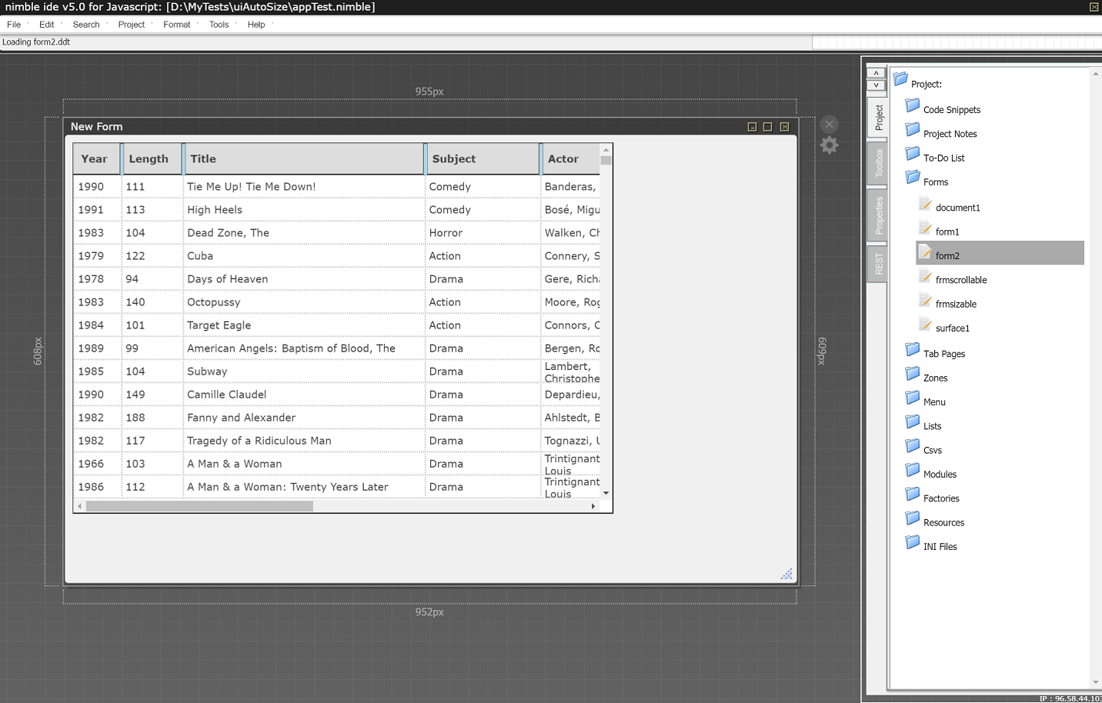
Task: Open the File menu
Action: 14,25
